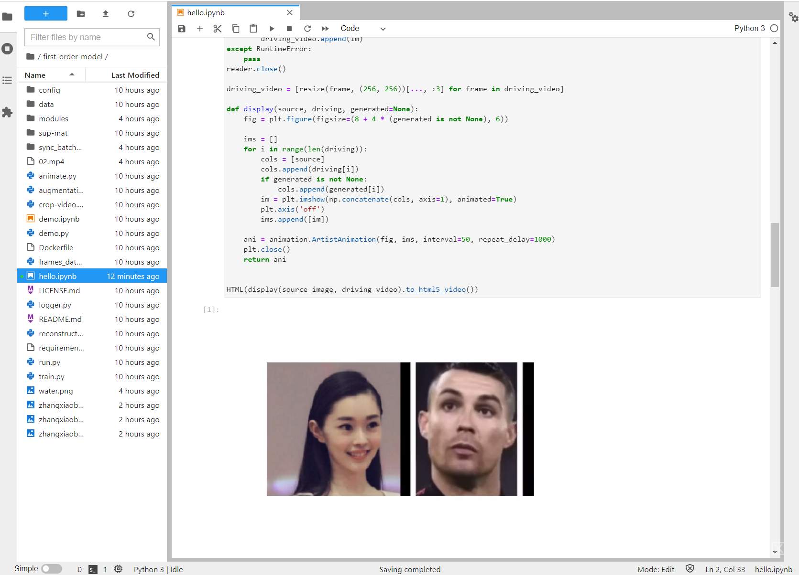This screenshot has width=799, height=575.
Task: Interrupt the kernel with the stop icon
Action: click(x=289, y=29)
